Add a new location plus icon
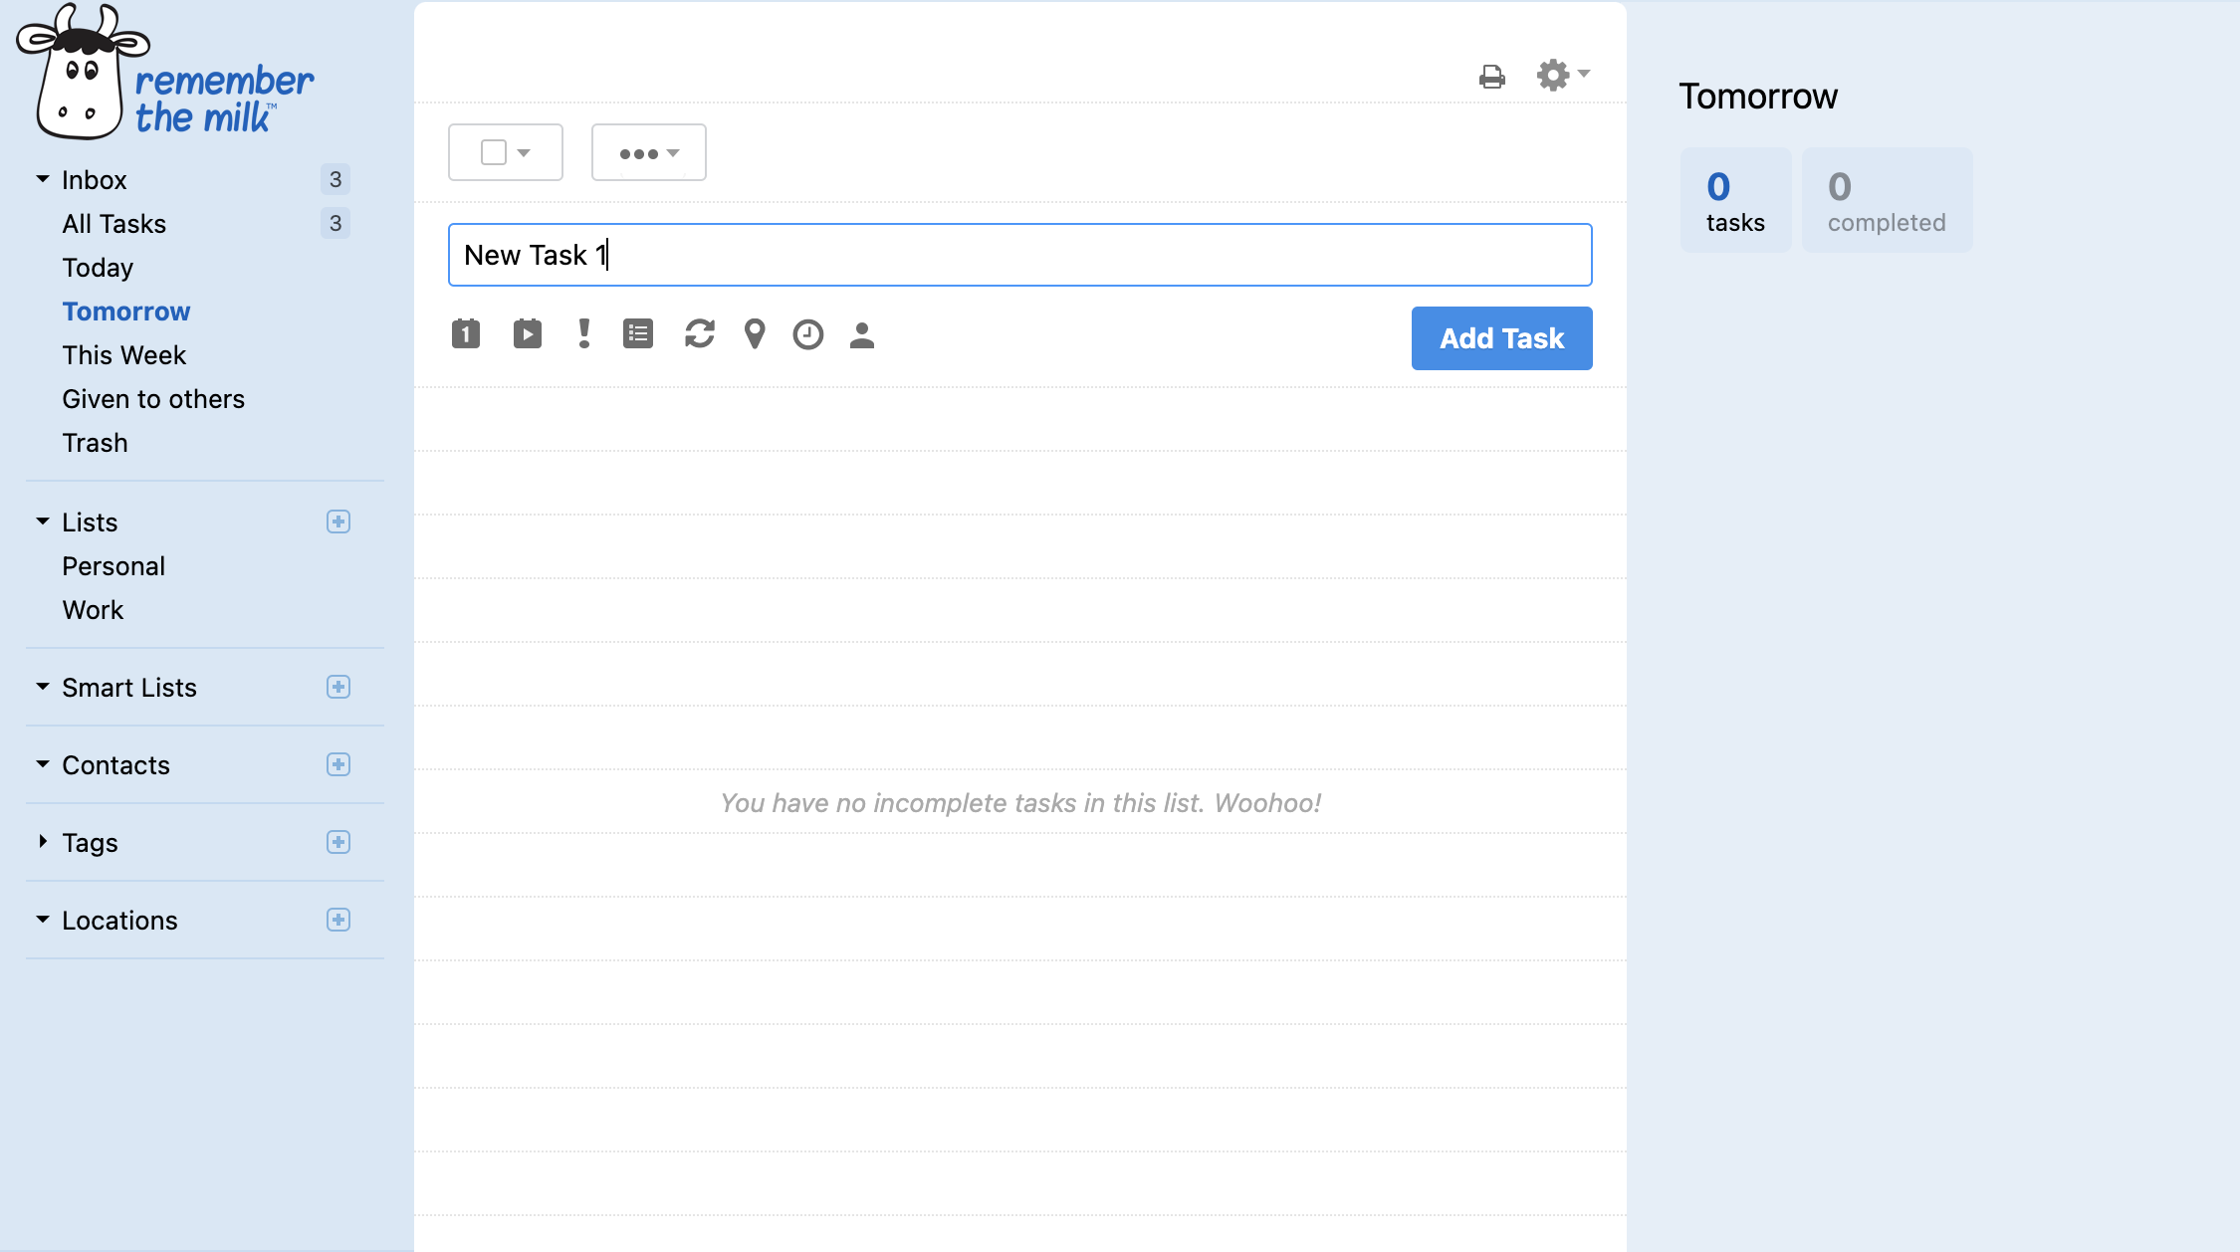The image size is (2240, 1252). pyautogui.click(x=338, y=920)
